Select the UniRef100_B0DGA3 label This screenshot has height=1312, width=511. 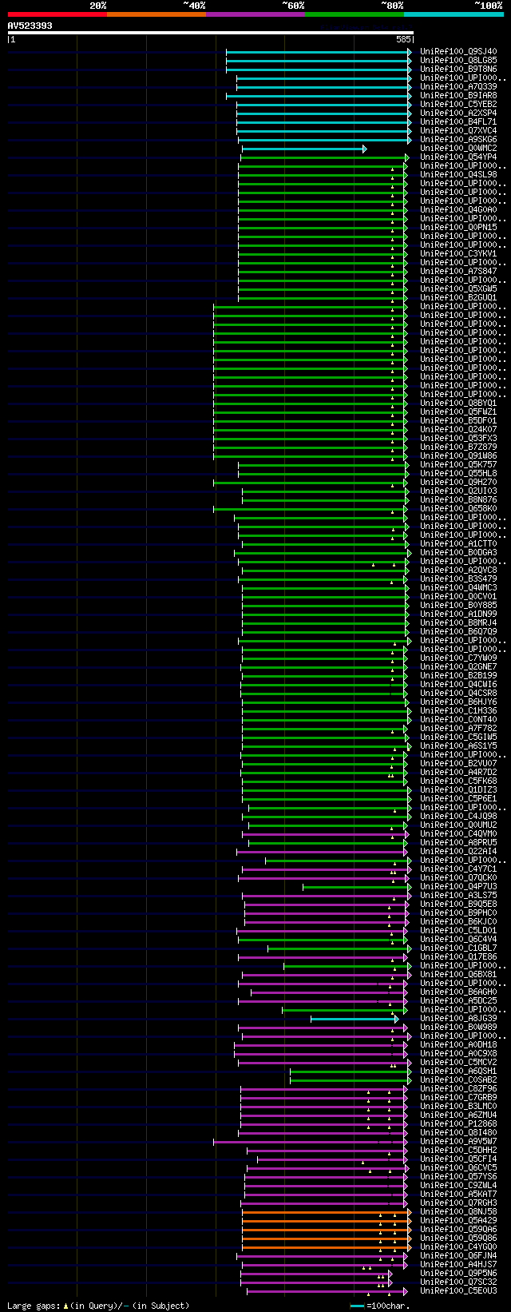[458, 552]
